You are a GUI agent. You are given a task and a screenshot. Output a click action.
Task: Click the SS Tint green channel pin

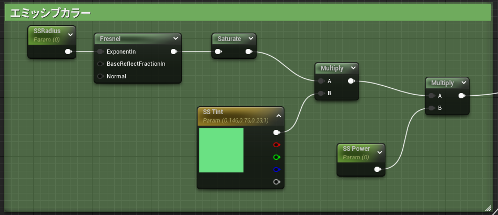pyautogui.click(x=277, y=157)
